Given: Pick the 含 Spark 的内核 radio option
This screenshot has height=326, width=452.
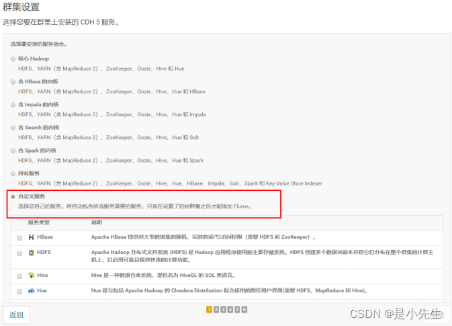Looking at the screenshot, I should tap(13, 151).
